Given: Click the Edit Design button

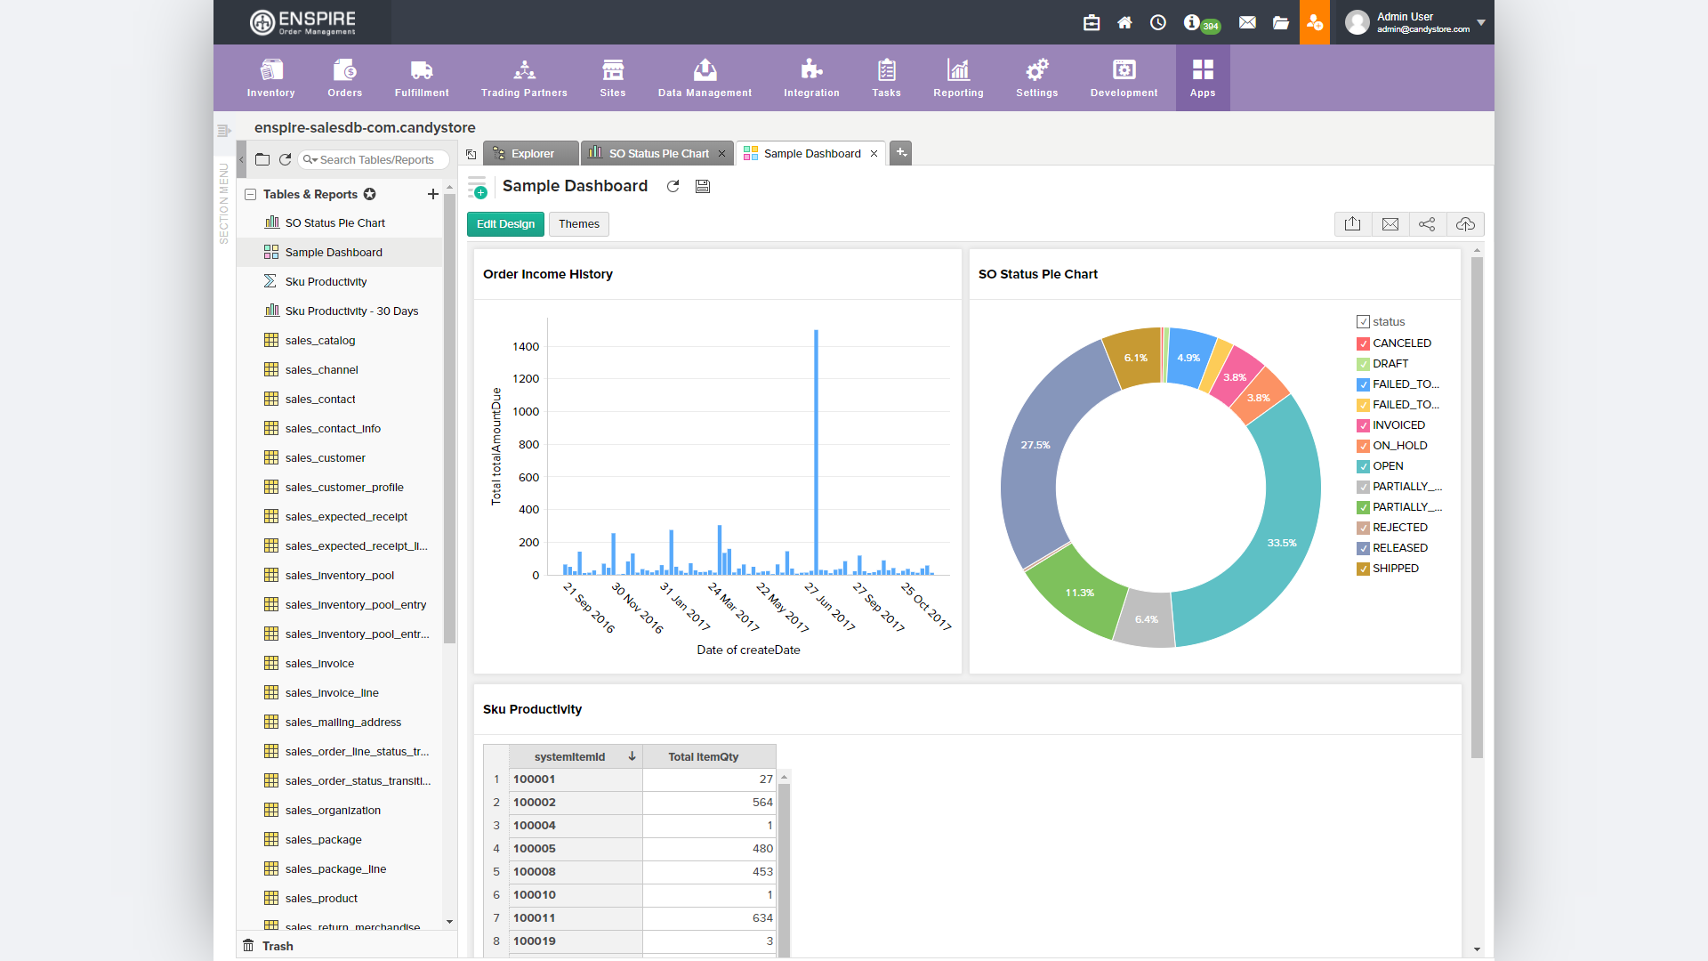Looking at the screenshot, I should 505,224.
